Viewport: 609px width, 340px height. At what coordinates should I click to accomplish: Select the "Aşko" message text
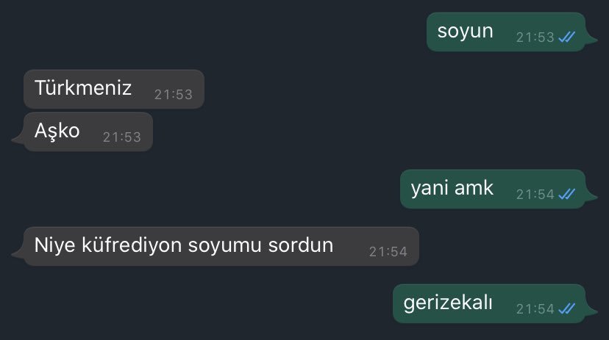57,131
